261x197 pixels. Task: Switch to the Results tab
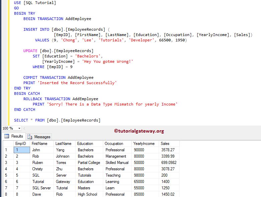pyautogui.click(x=14, y=136)
